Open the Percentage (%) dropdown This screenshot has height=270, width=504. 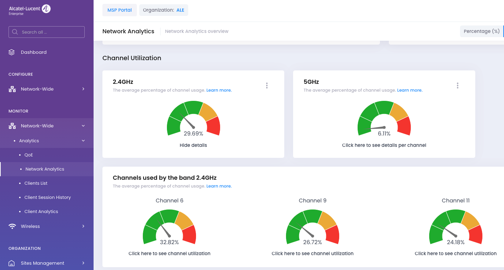click(482, 31)
